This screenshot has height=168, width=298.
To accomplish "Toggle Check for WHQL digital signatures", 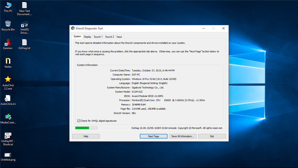I will click(79, 121).
